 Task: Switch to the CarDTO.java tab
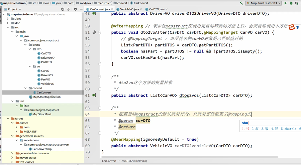pyautogui.click(x=157, y=9)
